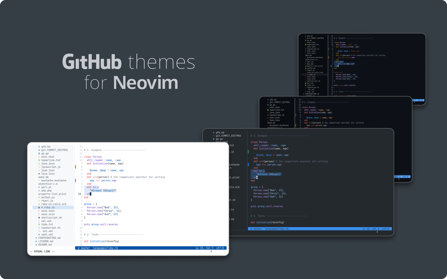Image resolution: width=447 pixels, height=279 pixels.
Task: Open make.mk in the light window tree
Action: coord(44,177)
